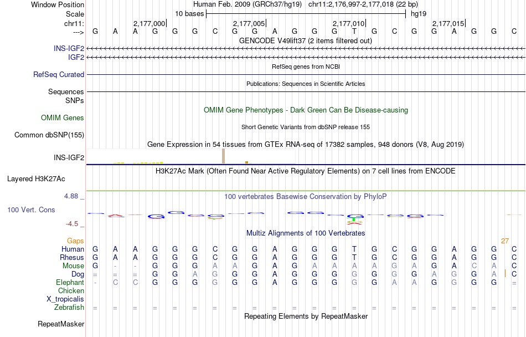This screenshot has width=526, height=337.
Task: Click the -4.5 PhyloP lower scale value
Action: pos(72,223)
